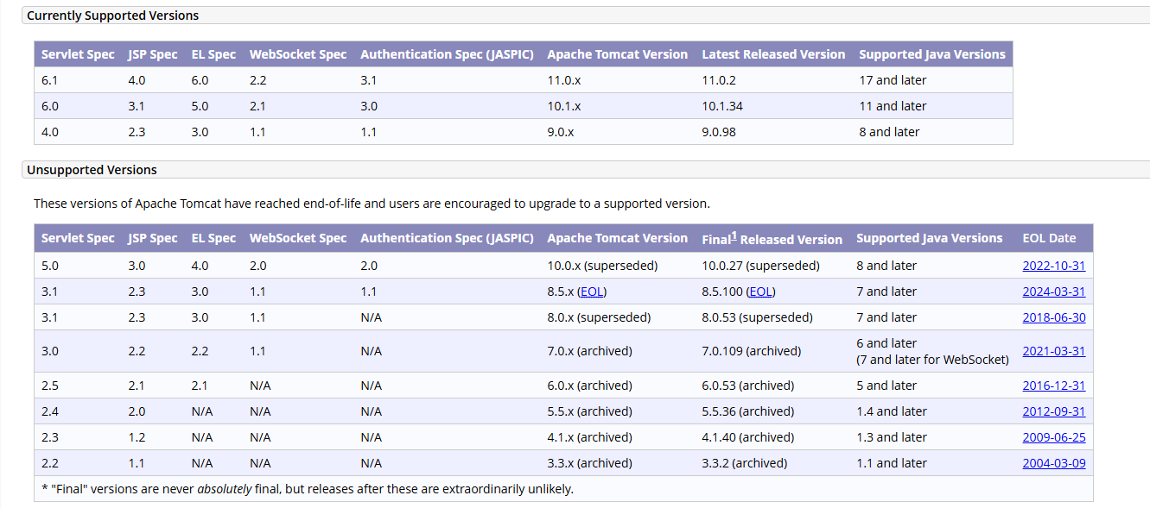The width and height of the screenshot is (1150, 508).
Task: Click the Servlet Spec 2.2 cell
Action: pos(49,463)
